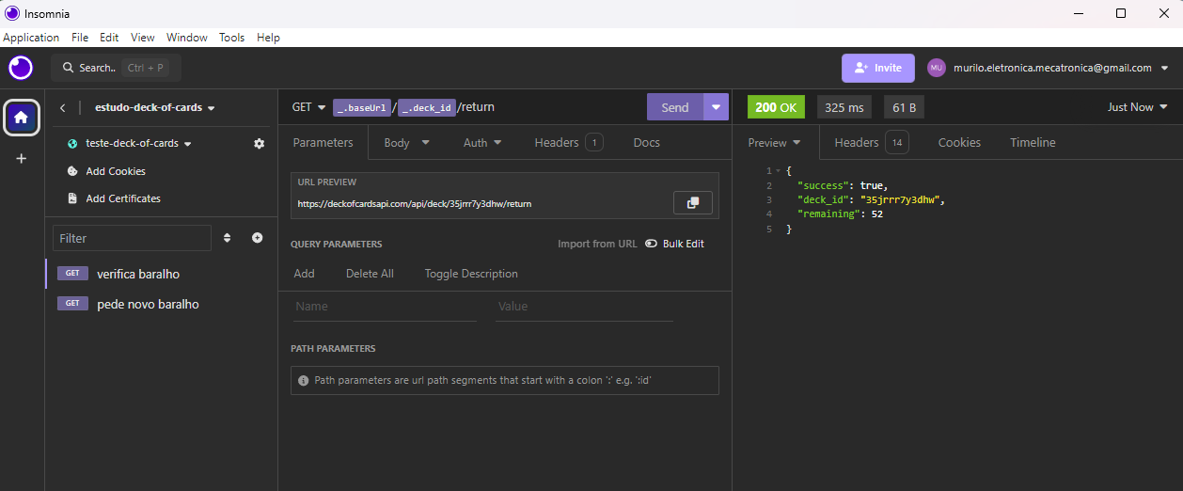This screenshot has width=1183, height=491.
Task: Click the Home dashboard icon in sidebar
Action: click(x=22, y=118)
